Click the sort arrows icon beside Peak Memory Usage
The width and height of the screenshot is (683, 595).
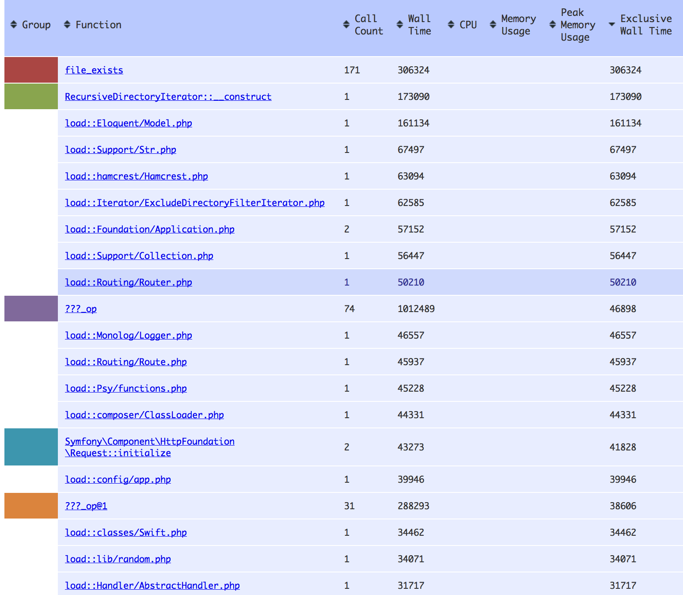[553, 25]
